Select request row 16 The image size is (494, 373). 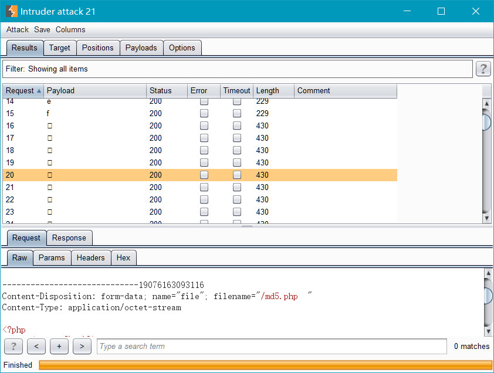pyautogui.click(x=199, y=126)
